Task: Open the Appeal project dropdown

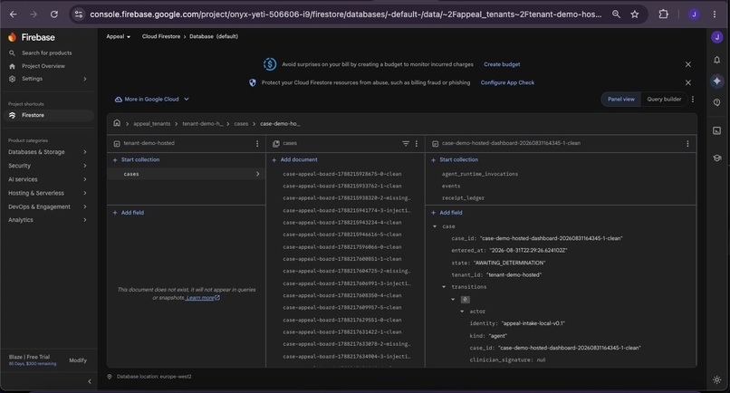Action: (119, 36)
